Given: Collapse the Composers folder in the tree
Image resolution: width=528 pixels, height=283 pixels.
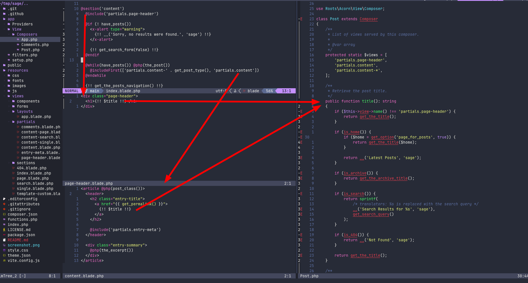Looking at the screenshot, I should click(13, 35).
